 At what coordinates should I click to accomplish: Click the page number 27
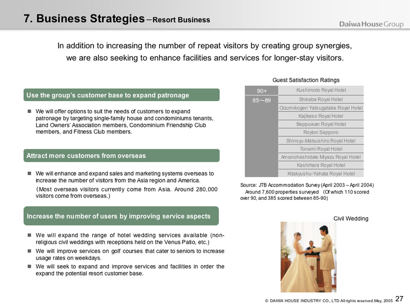tap(399, 299)
